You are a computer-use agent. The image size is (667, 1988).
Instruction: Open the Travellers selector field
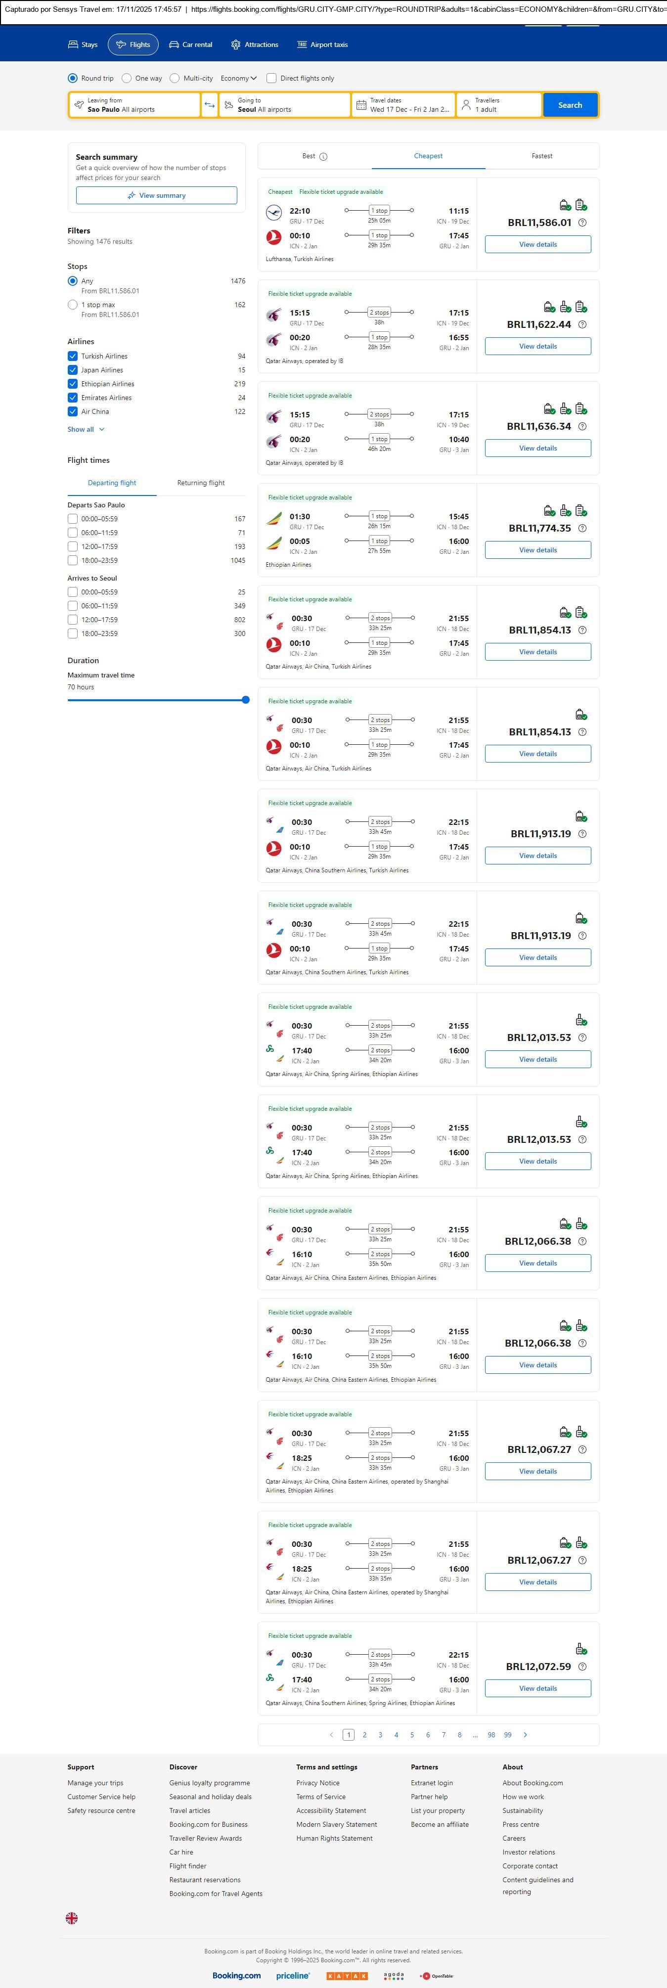pyautogui.click(x=498, y=105)
